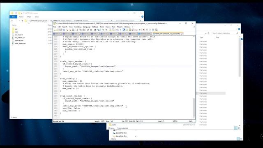
Task: Expand the chevron beside Local Disk (D:)
Action: tap(136, 136)
